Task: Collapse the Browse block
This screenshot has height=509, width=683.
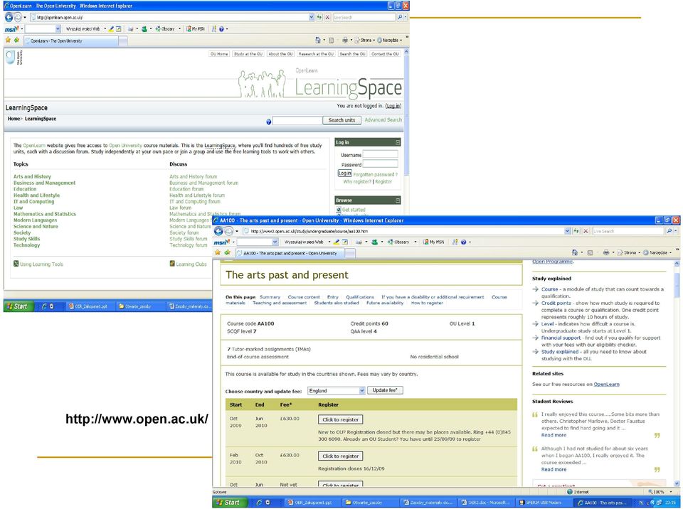Action: click(x=398, y=200)
